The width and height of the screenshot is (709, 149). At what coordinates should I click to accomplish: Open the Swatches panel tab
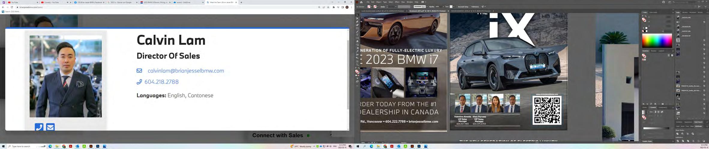[x=646, y=51]
